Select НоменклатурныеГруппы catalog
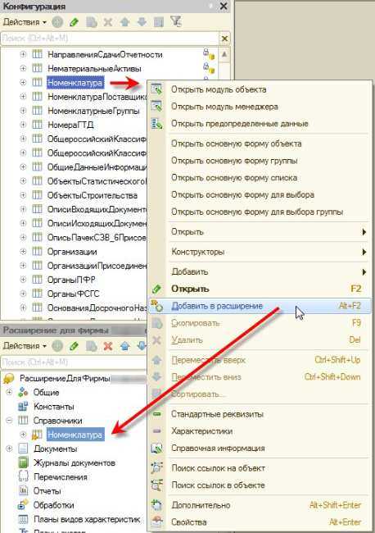Image resolution: width=375 pixels, height=533 pixels. [93, 111]
